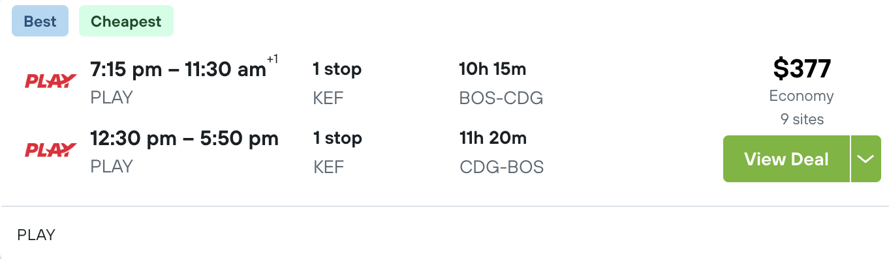Click the 10h 15m duration
This screenshot has width=889, height=259.
[493, 68]
